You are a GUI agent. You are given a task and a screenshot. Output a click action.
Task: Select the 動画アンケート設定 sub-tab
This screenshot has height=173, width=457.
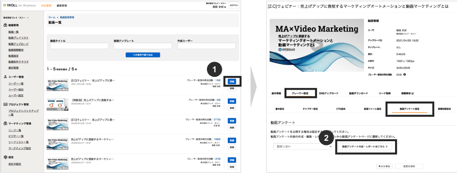pos(409,109)
